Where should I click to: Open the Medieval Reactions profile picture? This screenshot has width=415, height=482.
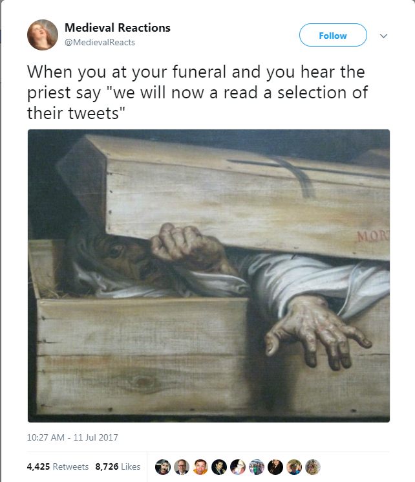pyautogui.click(x=43, y=34)
